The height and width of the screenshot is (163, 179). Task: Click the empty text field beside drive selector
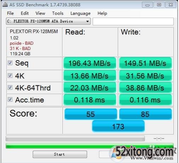click(133, 22)
